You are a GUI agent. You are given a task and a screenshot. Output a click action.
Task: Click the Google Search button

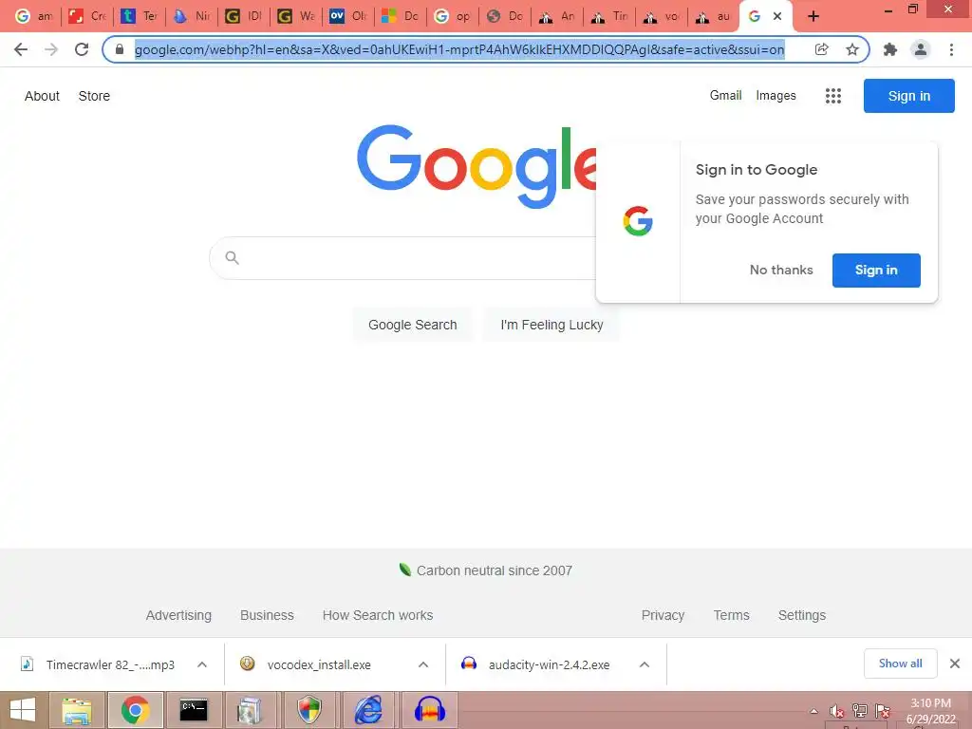coord(412,325)
